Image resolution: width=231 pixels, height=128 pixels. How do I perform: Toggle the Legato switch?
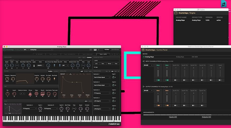[34, 65]
